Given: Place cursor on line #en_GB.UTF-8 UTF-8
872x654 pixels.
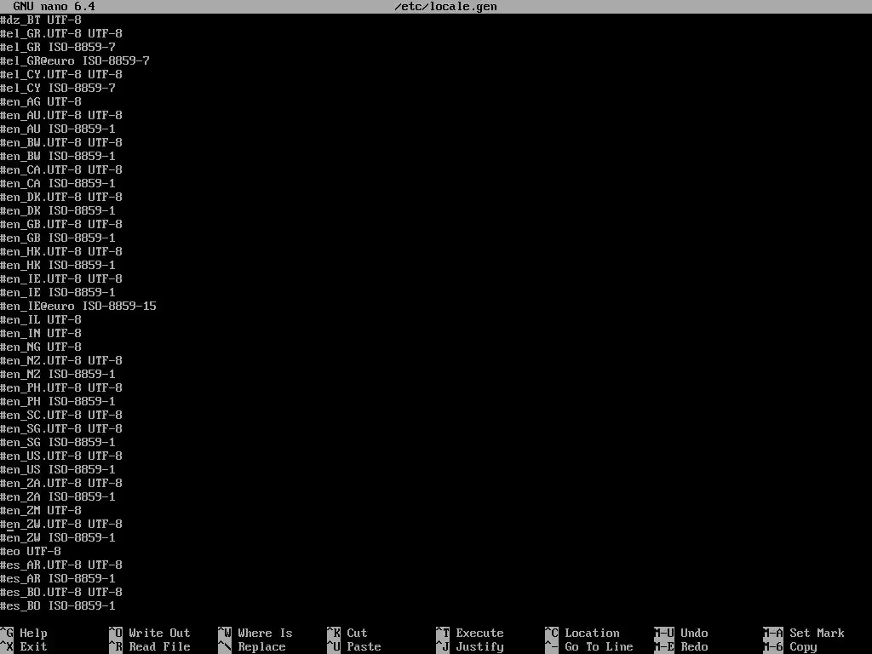Looking at the screenshot, I should click(61, 224).
